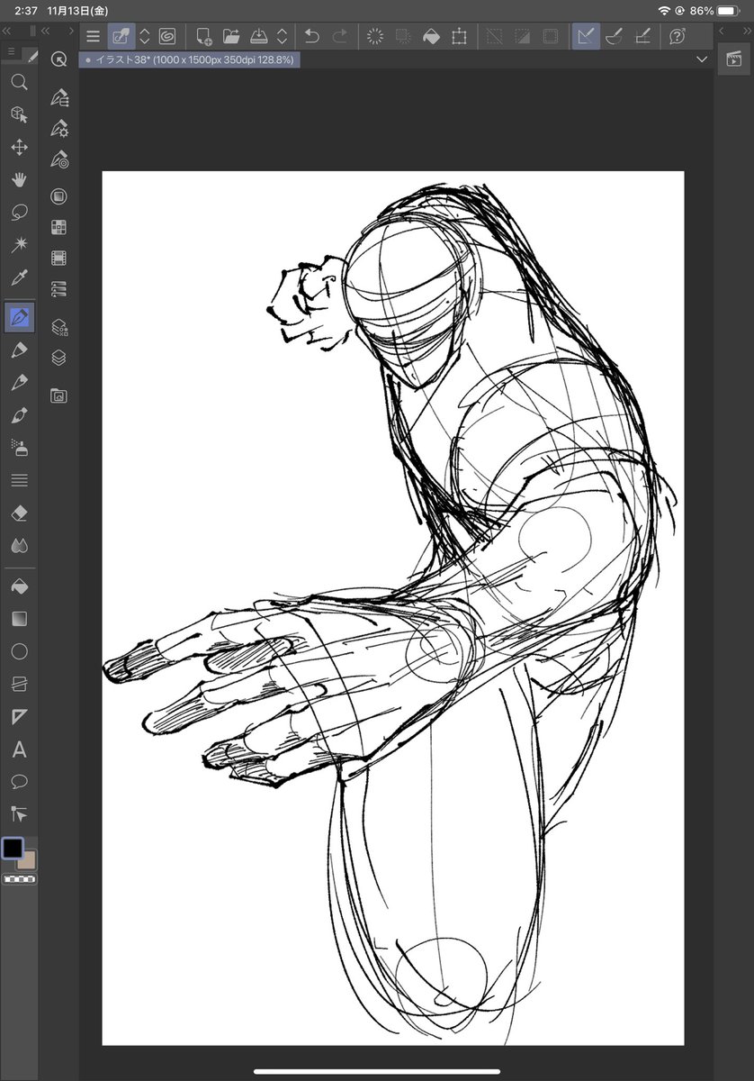
Task: Select the highlighted Pen tool
Action: point(19,317)
